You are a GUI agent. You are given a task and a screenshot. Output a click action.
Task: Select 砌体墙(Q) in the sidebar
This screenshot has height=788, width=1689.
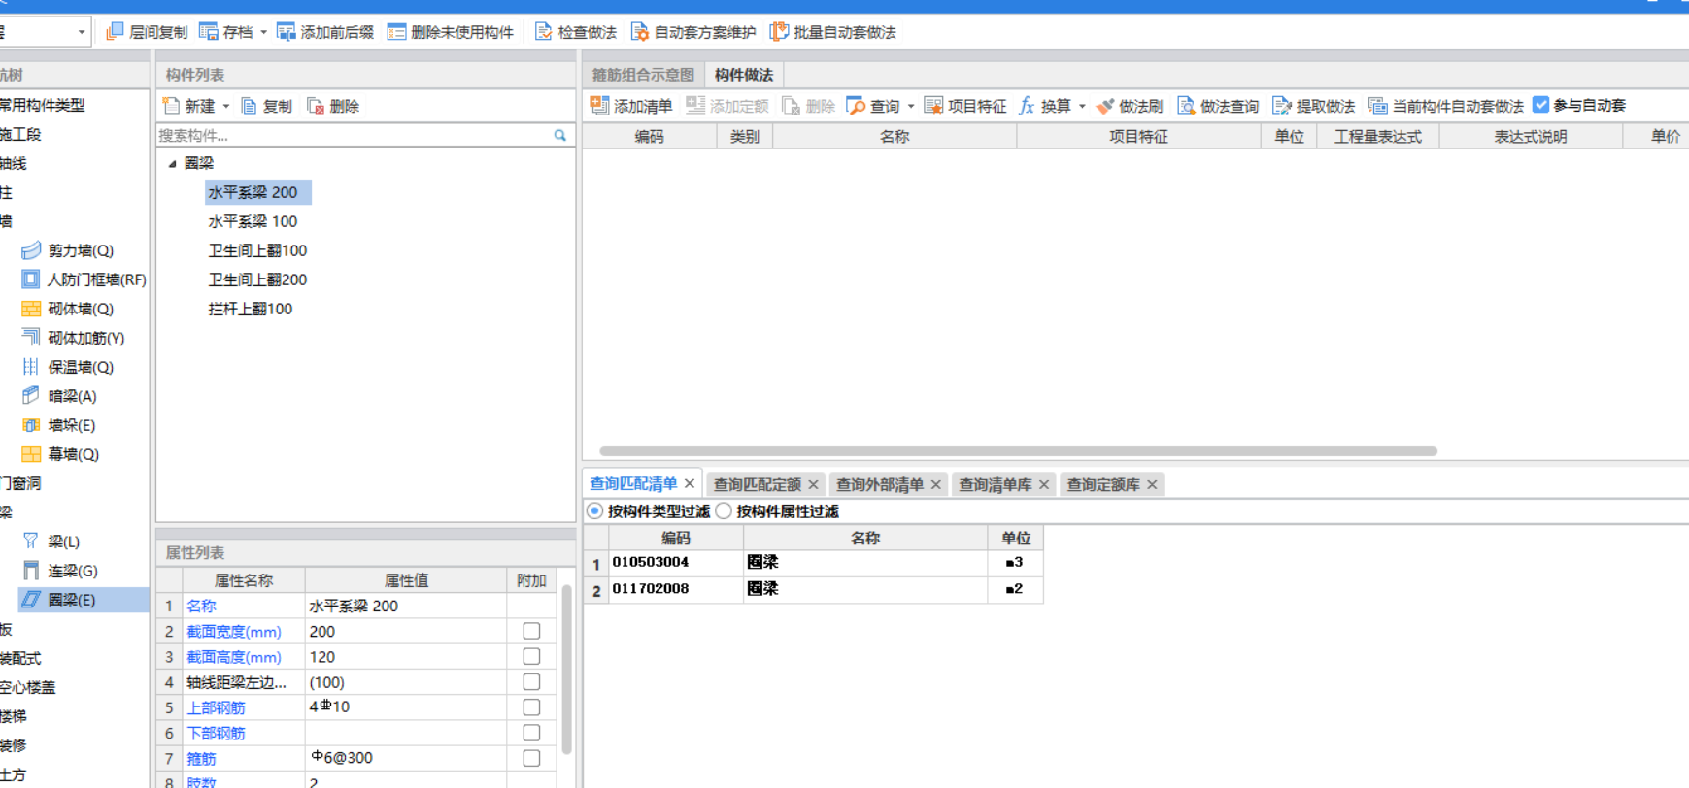[x=81, y=309]
